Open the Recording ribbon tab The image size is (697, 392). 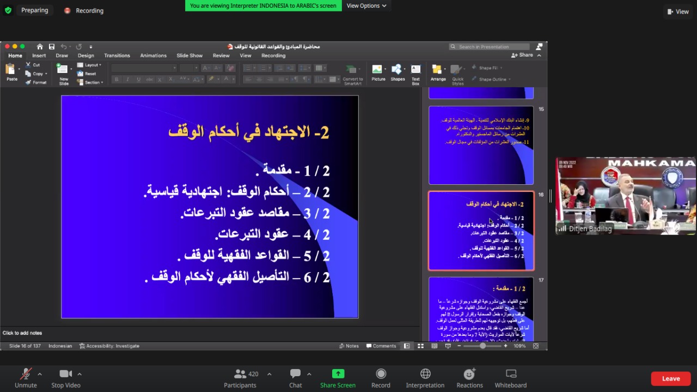273,56
